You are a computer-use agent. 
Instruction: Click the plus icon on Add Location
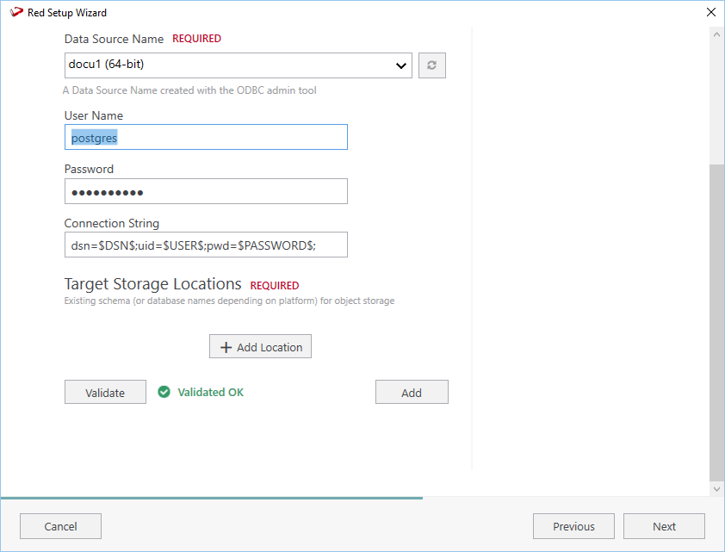226,347
